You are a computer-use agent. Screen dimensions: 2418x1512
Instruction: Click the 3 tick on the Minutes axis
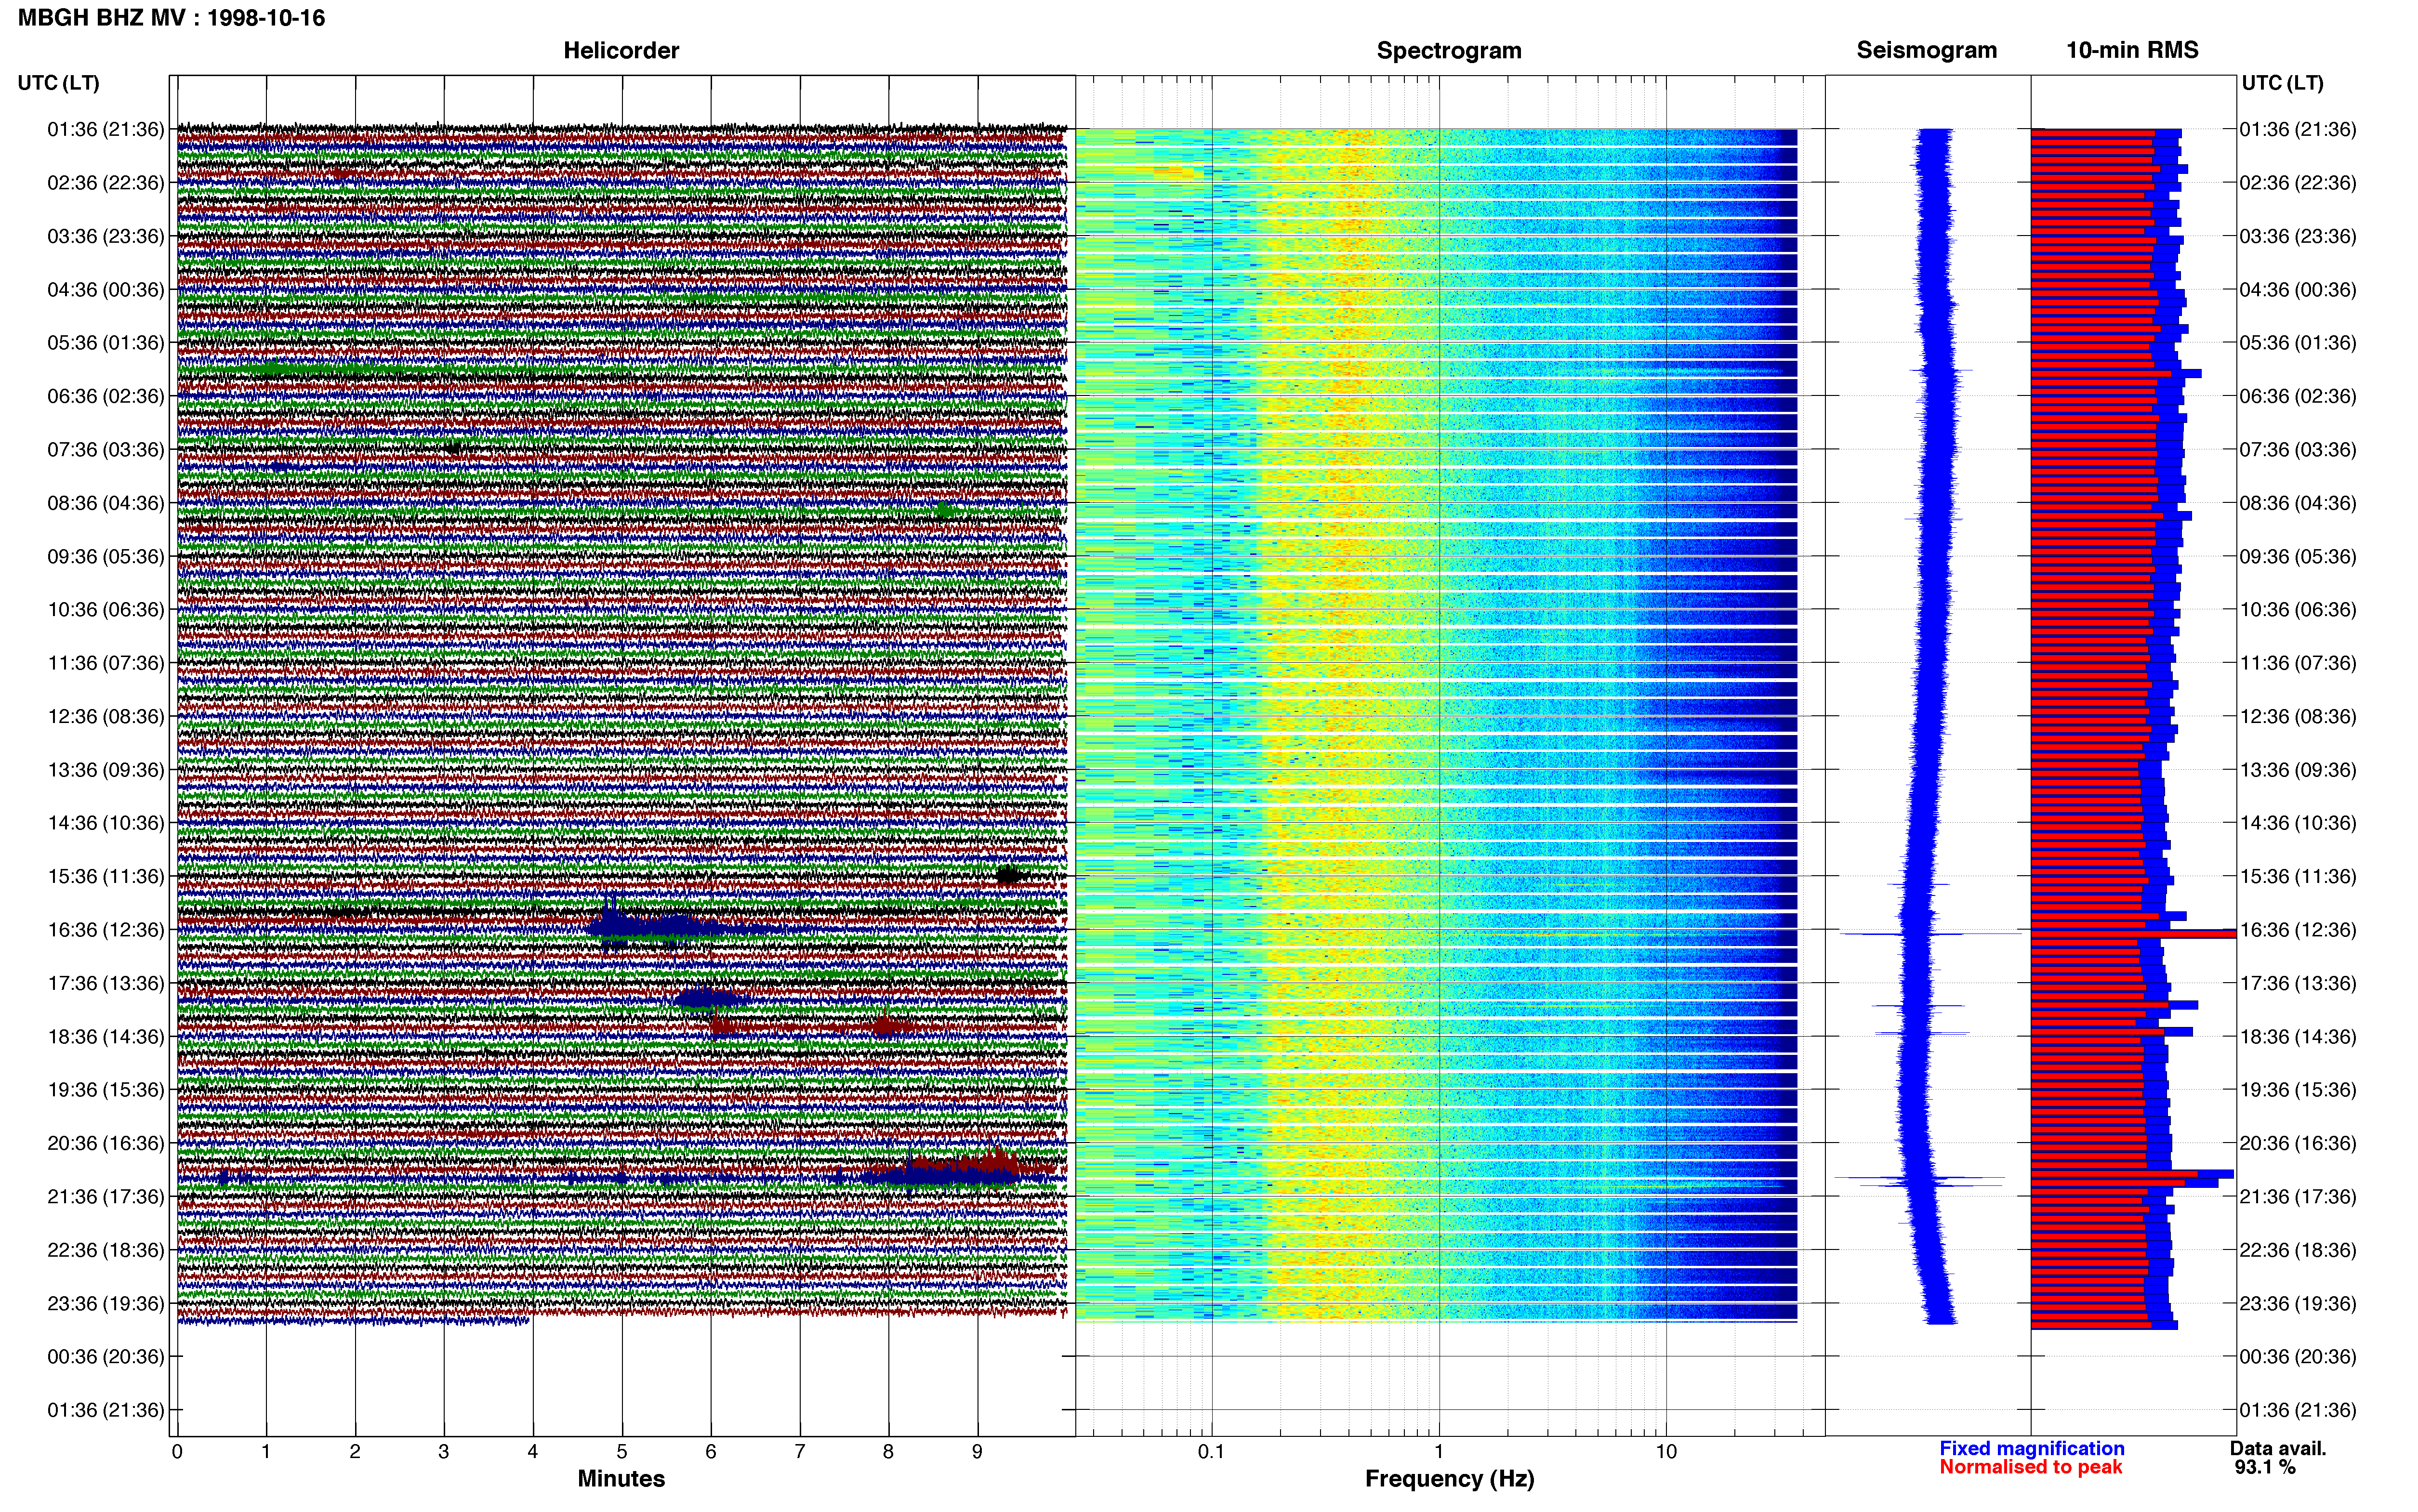[x=444, y=1451]
